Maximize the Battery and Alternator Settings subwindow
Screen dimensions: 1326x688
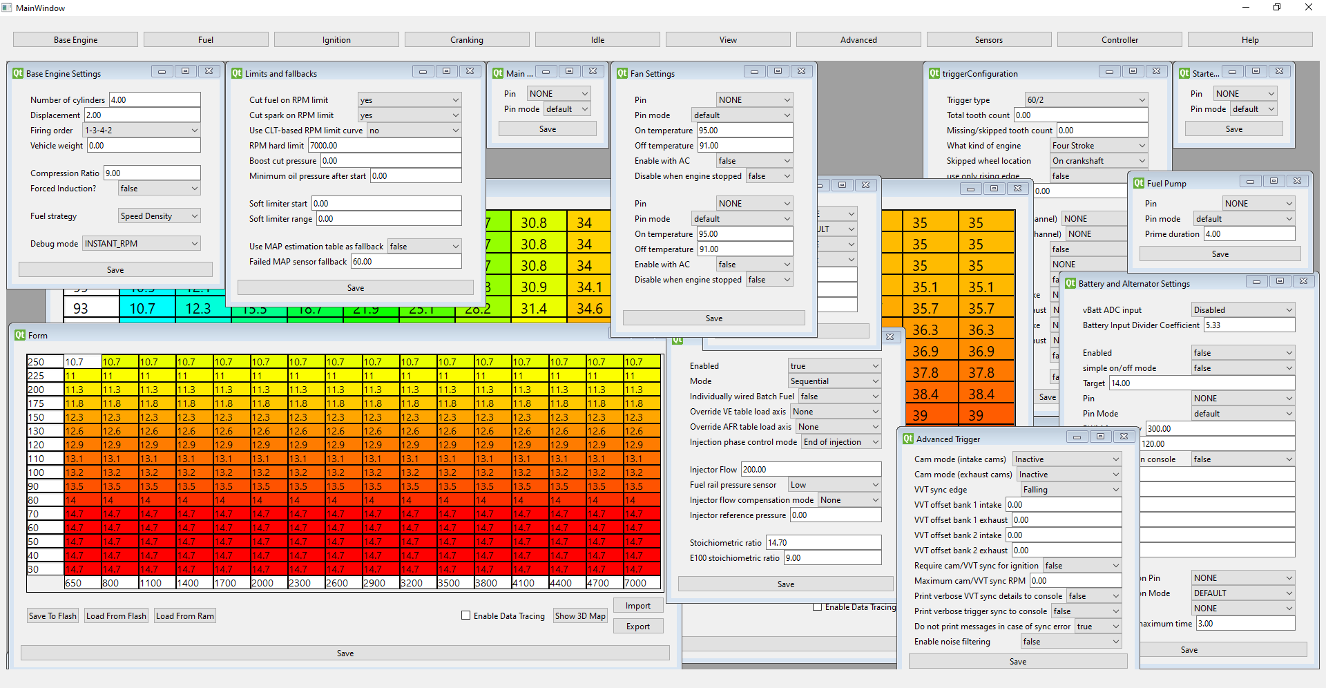coord(1280,281)
